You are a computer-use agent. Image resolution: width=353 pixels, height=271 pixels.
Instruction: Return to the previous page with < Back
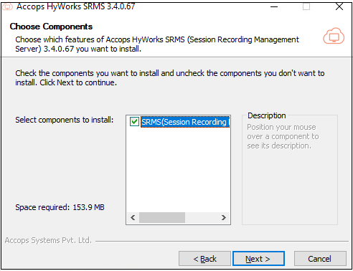(204, 259)
